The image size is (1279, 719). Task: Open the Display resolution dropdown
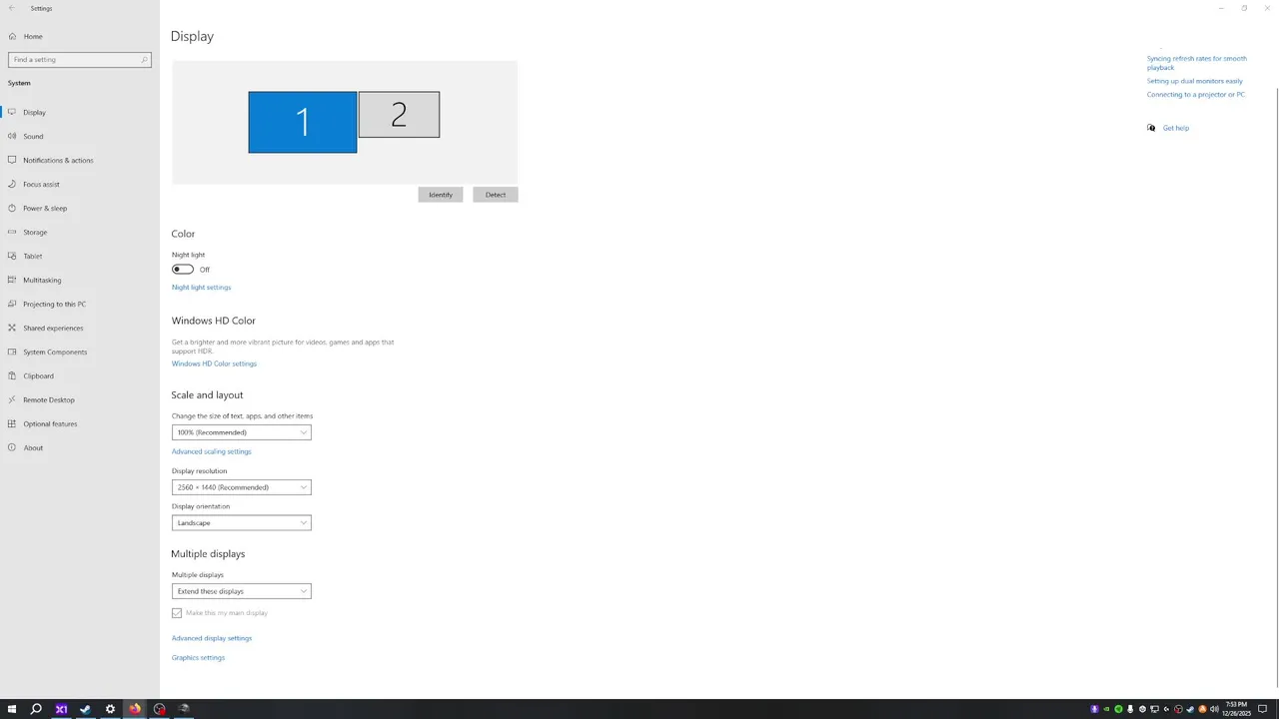click(x=241, y=487)
